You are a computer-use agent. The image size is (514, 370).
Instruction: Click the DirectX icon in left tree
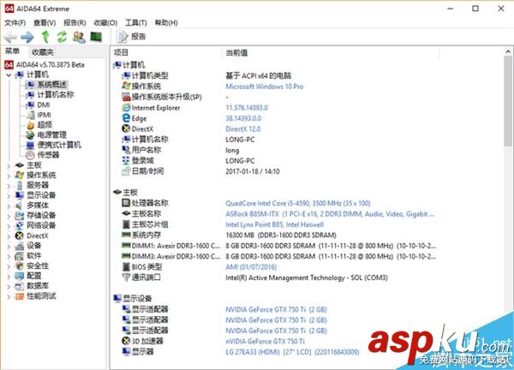click(x=20, y=236)
